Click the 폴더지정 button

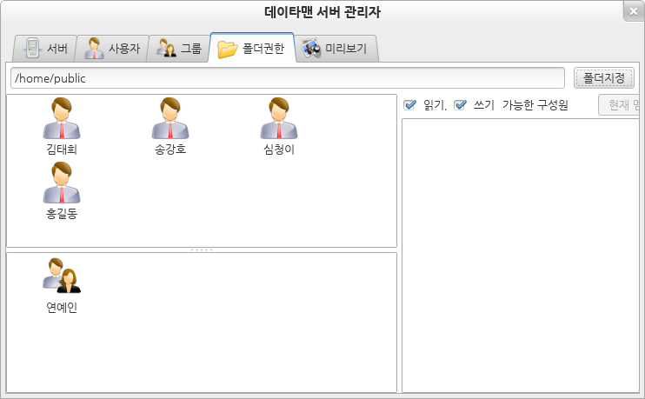(603, 78)
